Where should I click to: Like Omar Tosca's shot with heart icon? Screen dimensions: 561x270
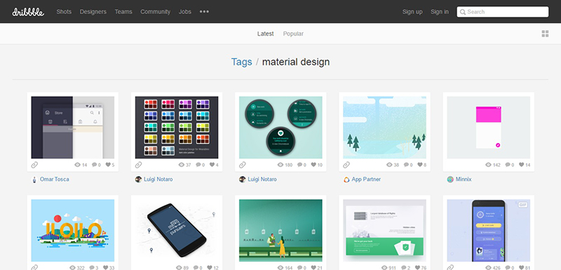(108, 165)
